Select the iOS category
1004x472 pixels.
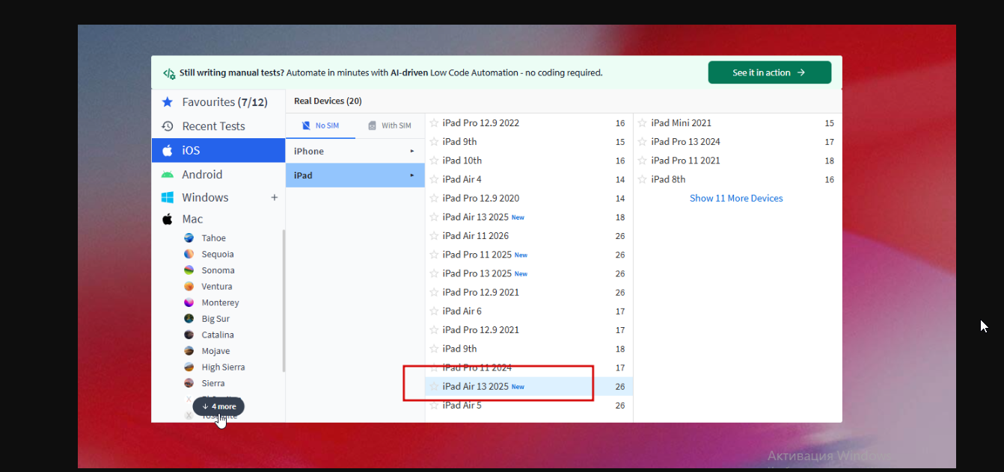click(x=218, y=150)
